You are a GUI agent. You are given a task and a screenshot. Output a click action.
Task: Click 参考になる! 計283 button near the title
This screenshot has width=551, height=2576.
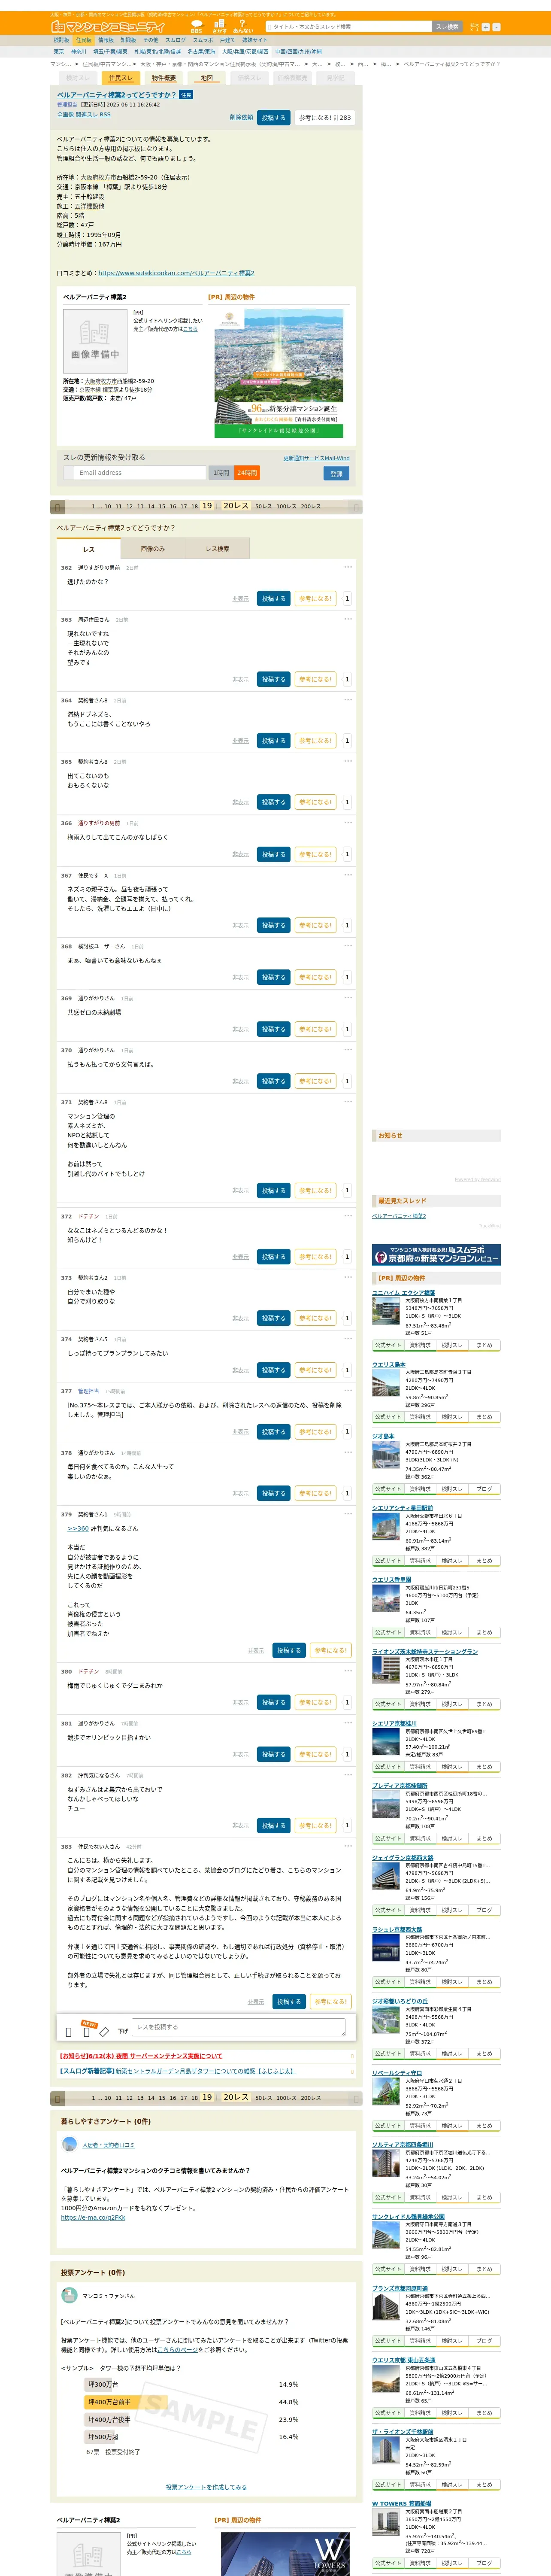[325, 118]
